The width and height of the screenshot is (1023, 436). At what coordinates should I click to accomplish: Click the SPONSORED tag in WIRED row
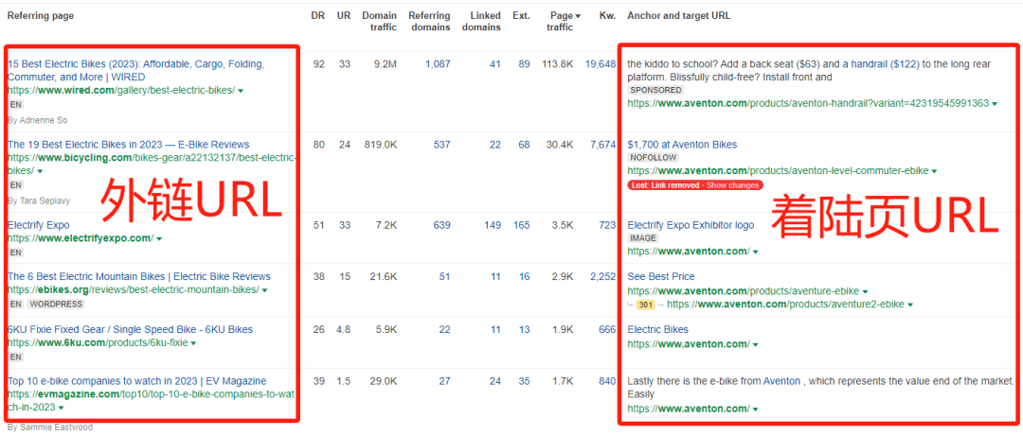pyautogui.click(x=655, y=90)
